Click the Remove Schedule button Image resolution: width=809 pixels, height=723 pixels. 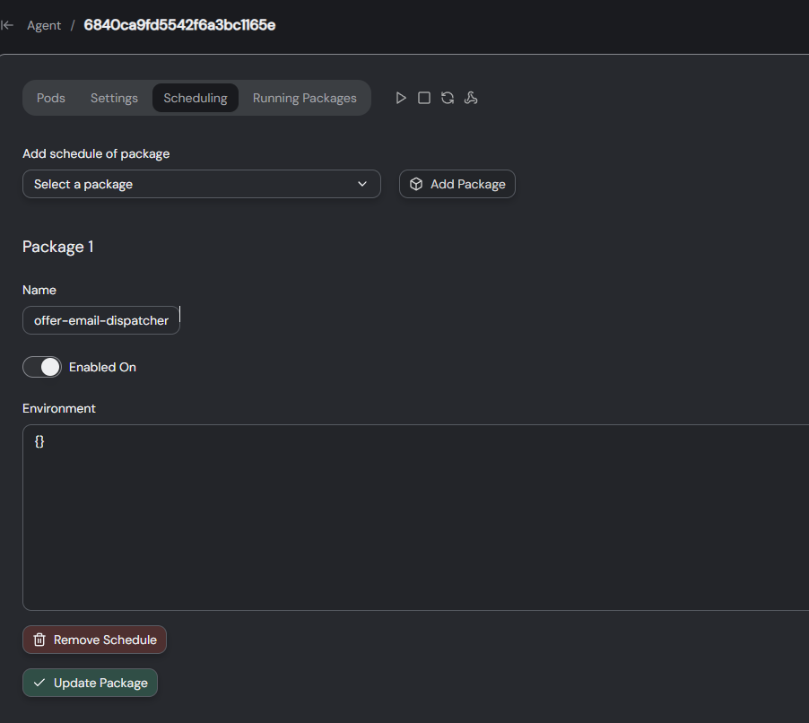click(x=94, y=640)
